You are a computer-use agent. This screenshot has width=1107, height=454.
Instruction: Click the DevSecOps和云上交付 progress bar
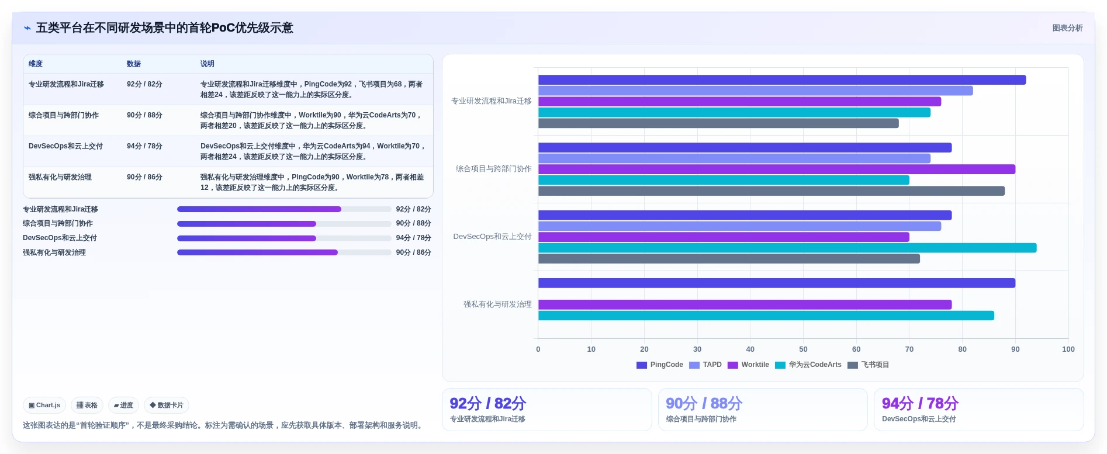tap(284, 238)
